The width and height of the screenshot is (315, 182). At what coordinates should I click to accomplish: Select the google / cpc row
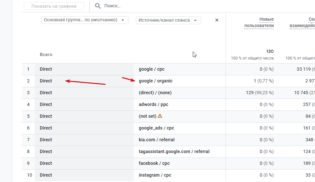pyautogui.click(x=151, y=69)
